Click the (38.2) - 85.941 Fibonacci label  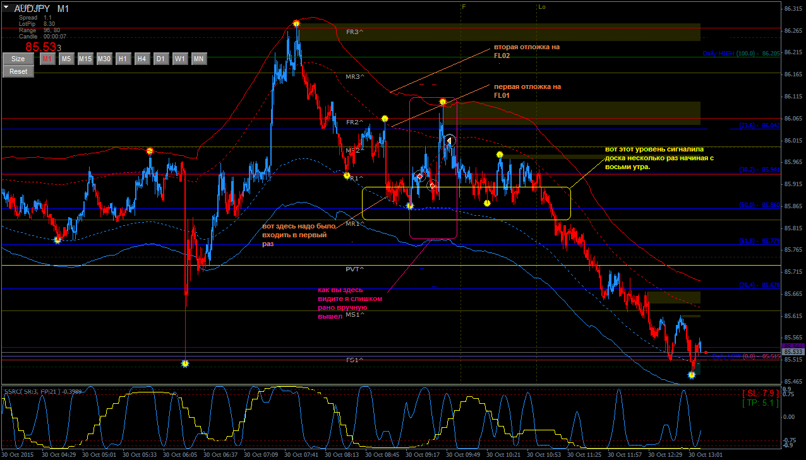coord(759,170)
